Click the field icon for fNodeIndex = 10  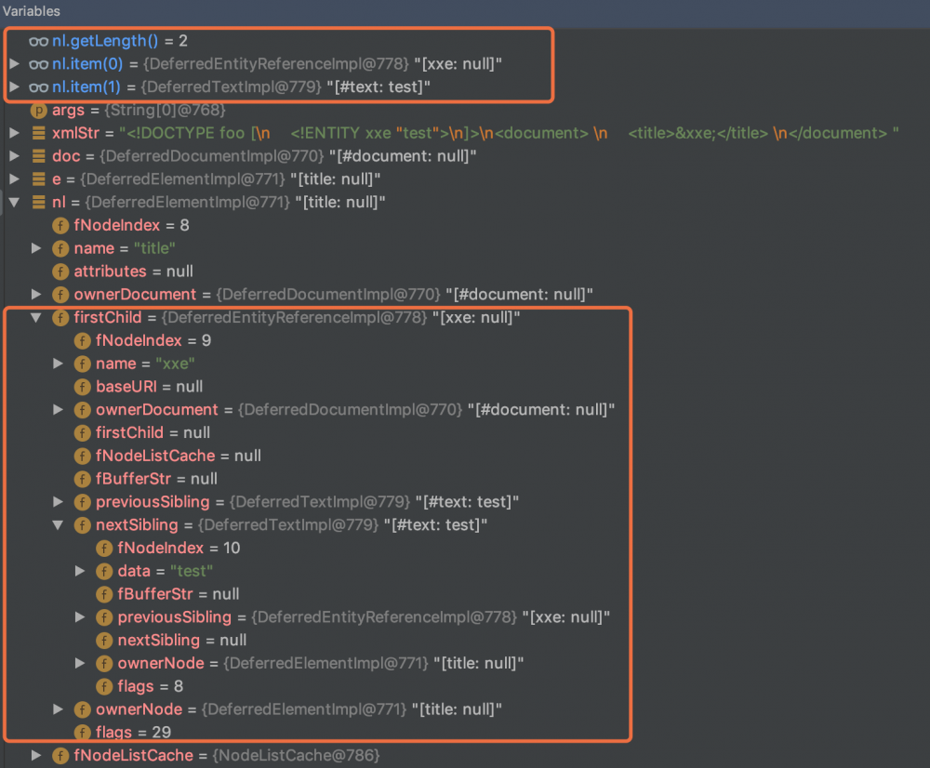104,548
